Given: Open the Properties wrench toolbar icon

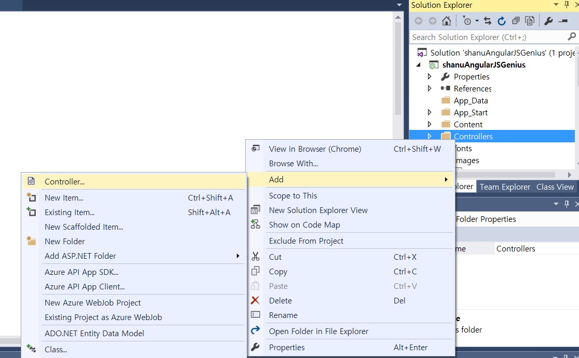Looking at the screenshot, I should click(548, 21).
